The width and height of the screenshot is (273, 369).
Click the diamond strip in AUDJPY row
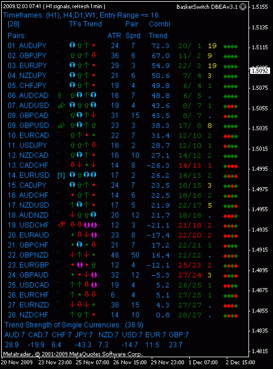click(231, 47)
